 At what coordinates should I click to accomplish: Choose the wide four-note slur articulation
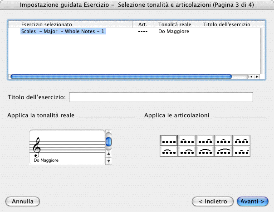pos(223,152)
